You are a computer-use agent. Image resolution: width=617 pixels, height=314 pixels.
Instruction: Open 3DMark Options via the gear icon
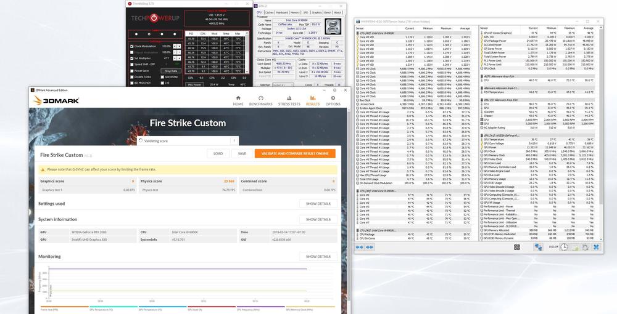point(333,100)
